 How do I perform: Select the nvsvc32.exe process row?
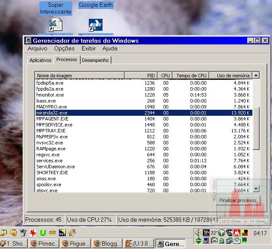tap(144, 143)
